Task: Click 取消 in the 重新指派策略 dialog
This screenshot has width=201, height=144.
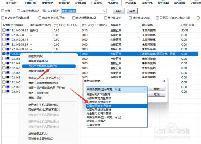Action: (157, 94)
